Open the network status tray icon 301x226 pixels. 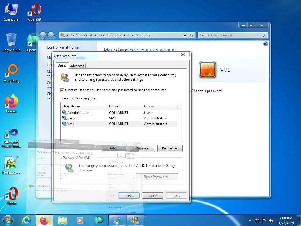coord(257,220)
